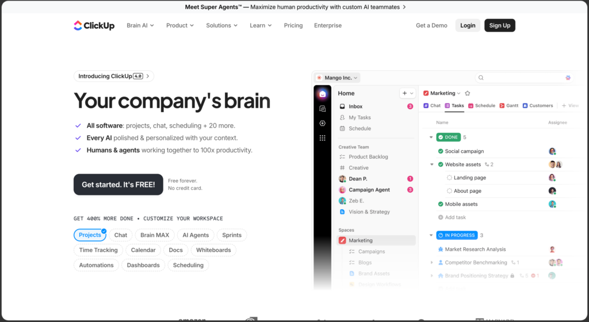Image resolution: width=589 pixels, height=322 pixels.
Task: Open the Enterprise page
Action: click(327, 25)
